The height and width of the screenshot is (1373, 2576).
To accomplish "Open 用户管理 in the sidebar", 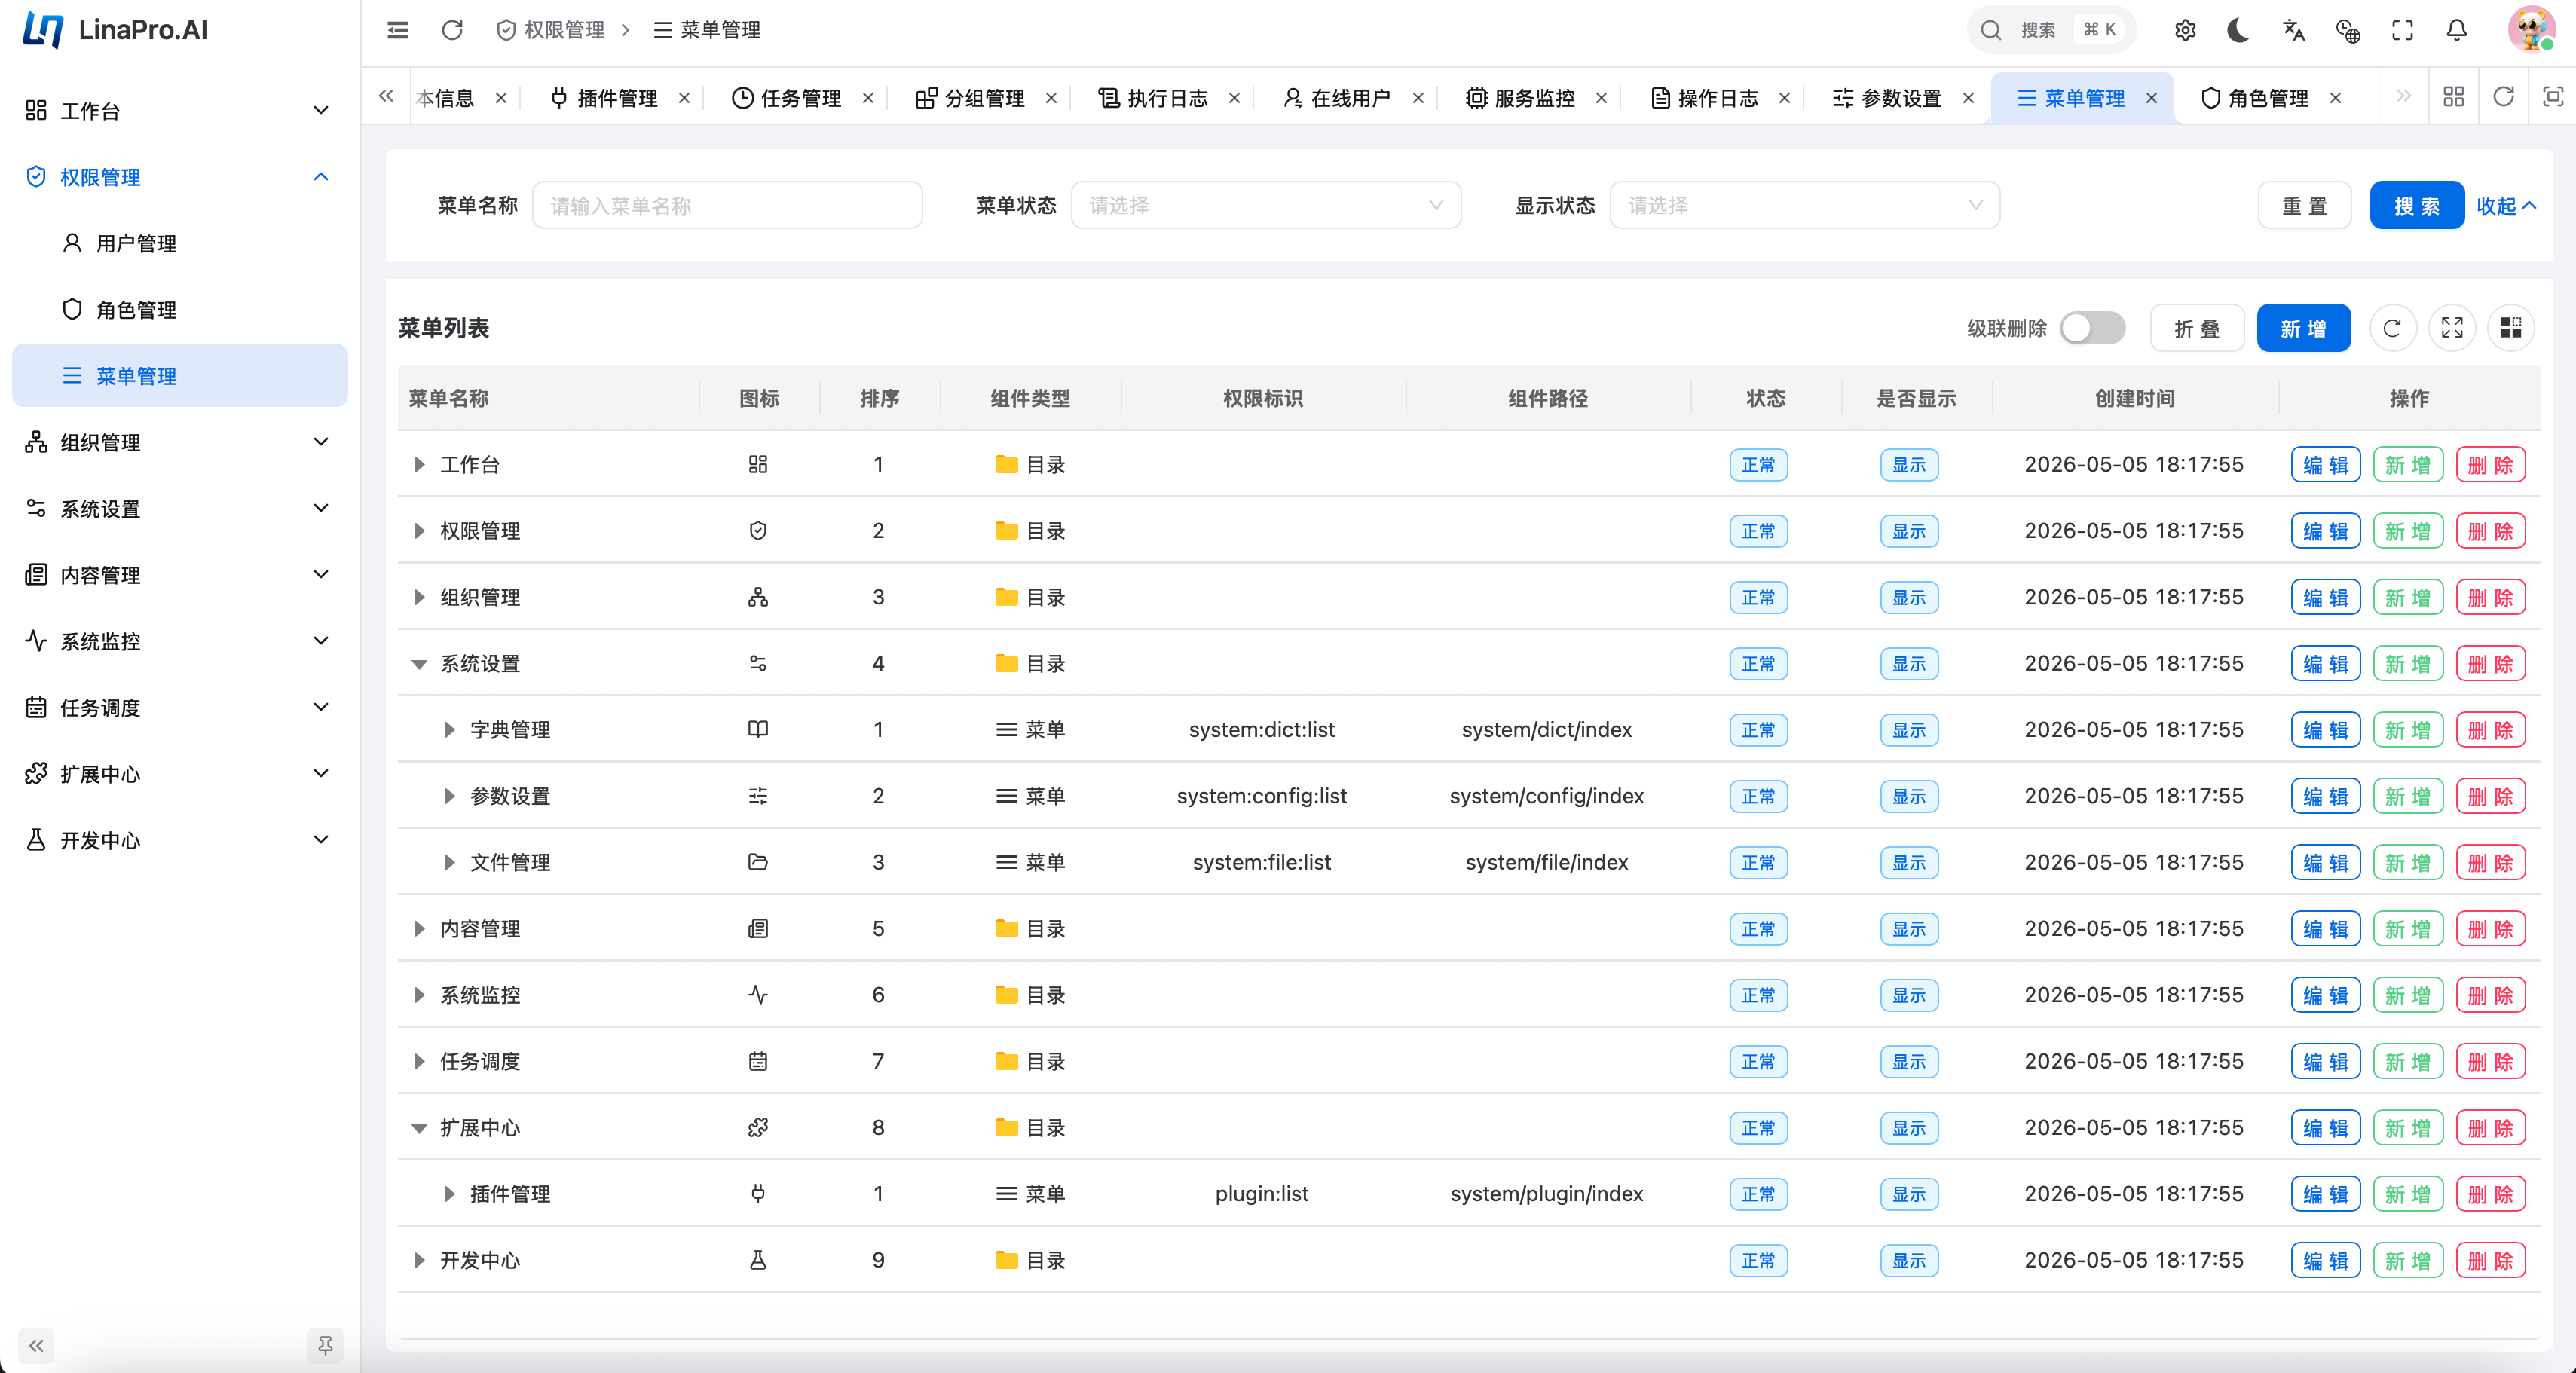I will 180,243.
